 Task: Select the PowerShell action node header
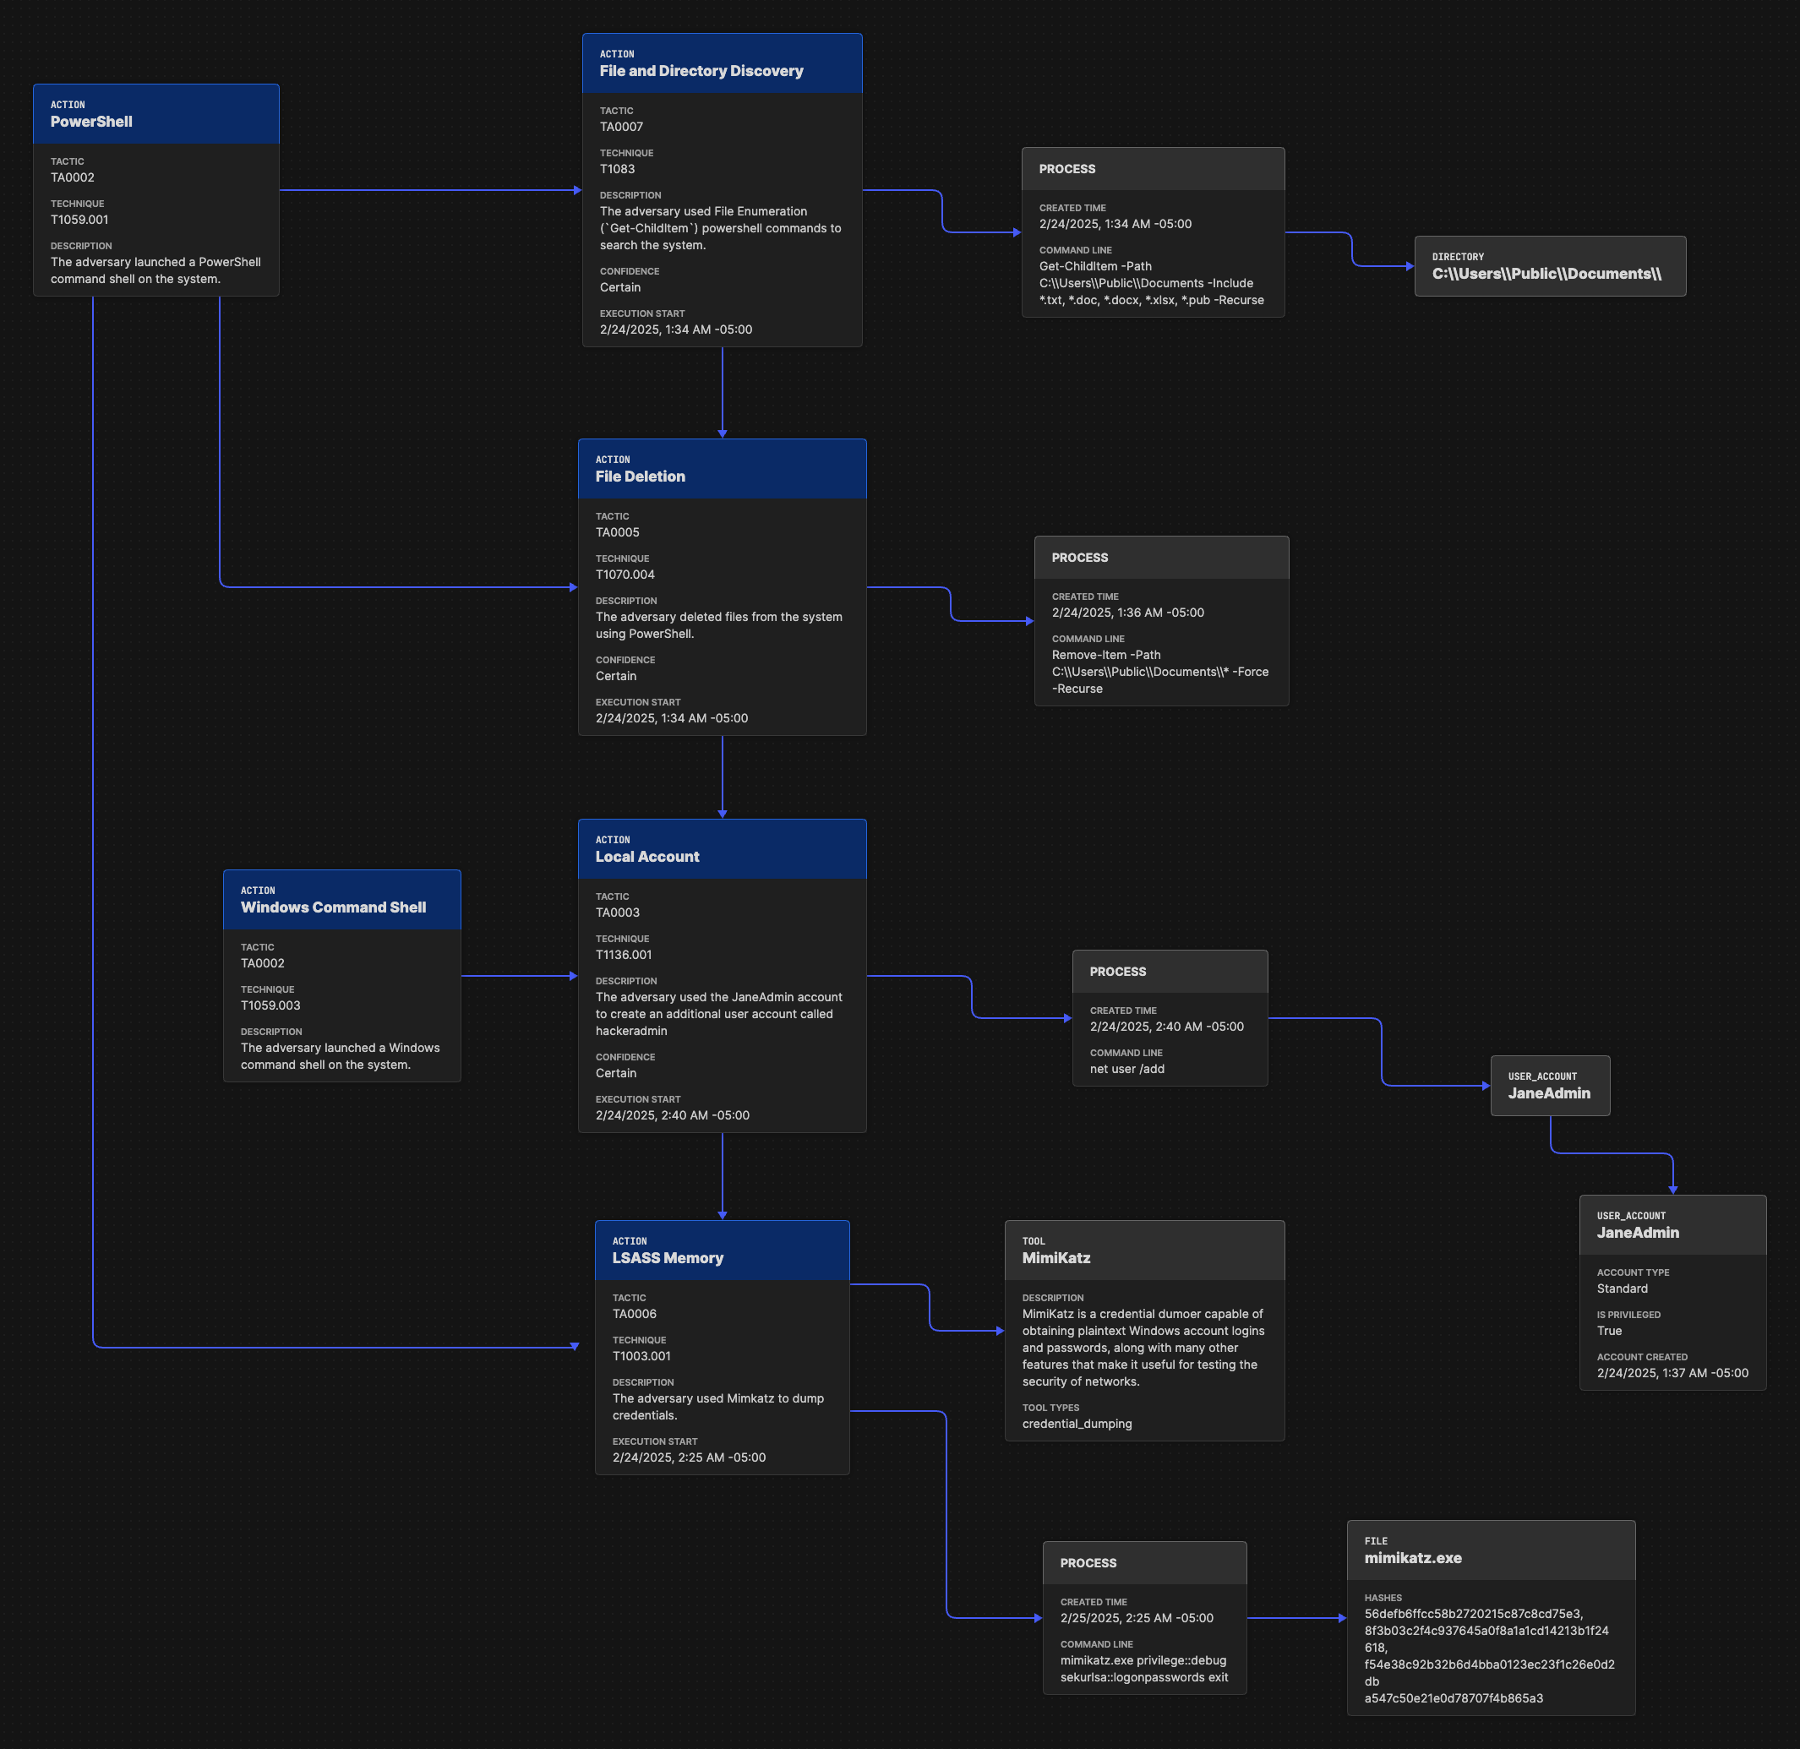[x=156, y=114]
